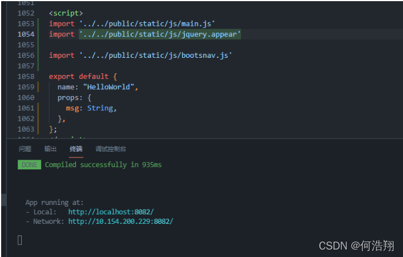Screen dimensions: 403x257
Task: Select the 终端 terminal tab
Action: coord(76,149)
